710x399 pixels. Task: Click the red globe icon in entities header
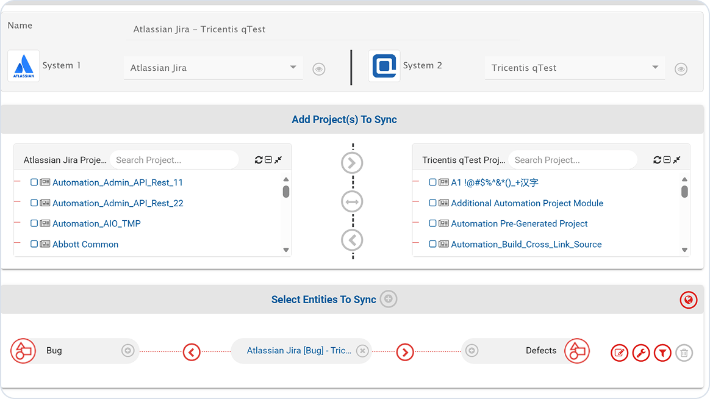point(688,300)
